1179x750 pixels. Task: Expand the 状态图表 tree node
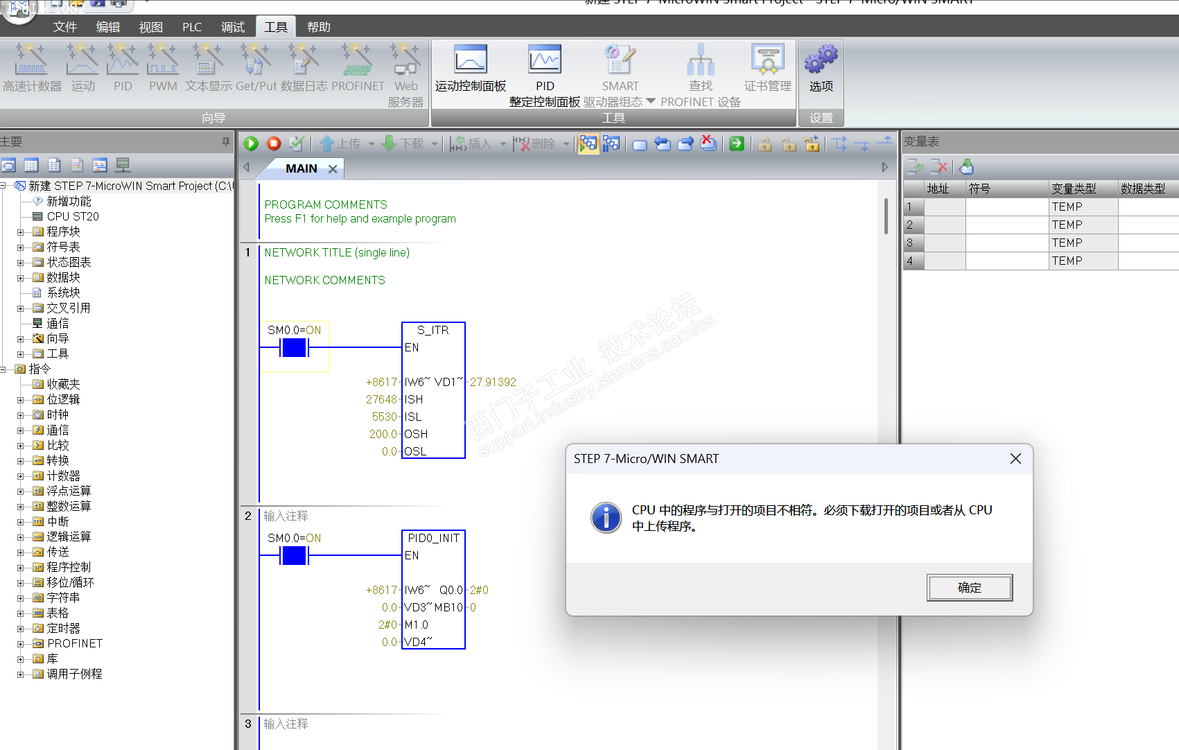pyautogui.click(x=21, y=263)
